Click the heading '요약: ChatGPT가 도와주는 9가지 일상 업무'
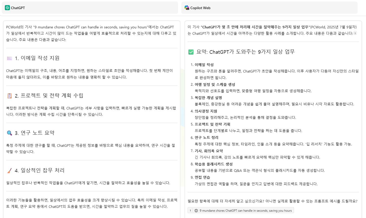This screenshot has width=366, height=218. (246, 52)
